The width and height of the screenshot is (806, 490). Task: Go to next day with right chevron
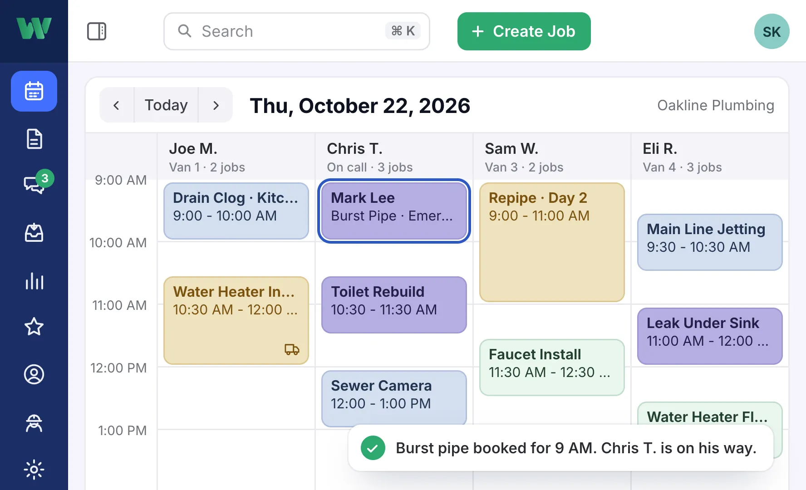(x=216, y=105)
